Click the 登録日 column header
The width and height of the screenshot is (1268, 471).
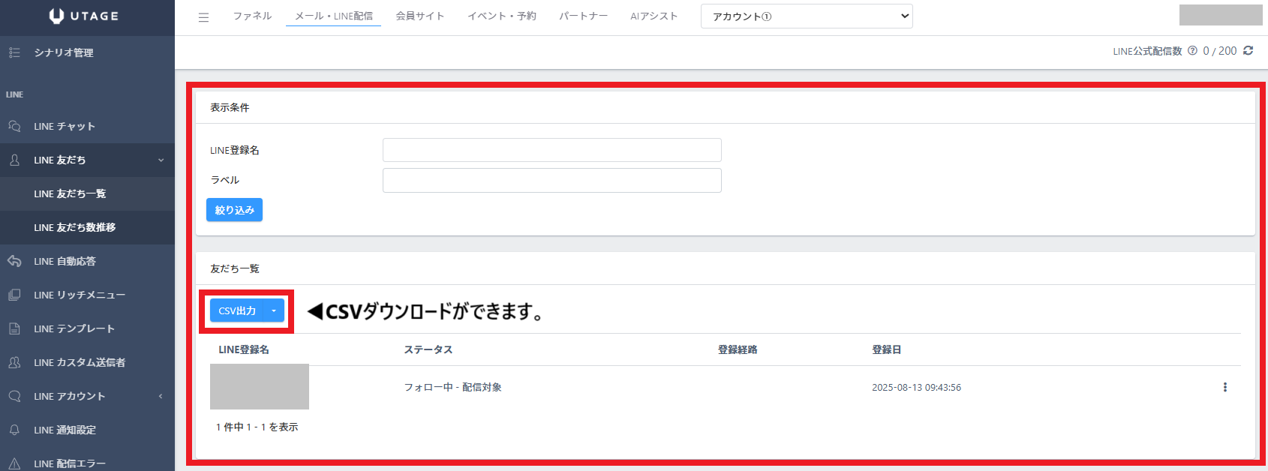[x=887, y=349]
